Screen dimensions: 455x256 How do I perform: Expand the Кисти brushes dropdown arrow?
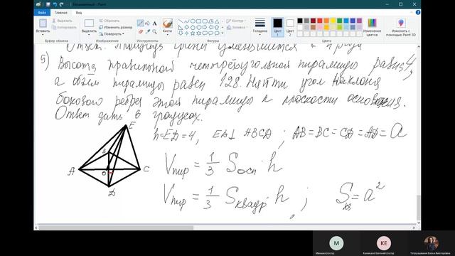(168, 35)
